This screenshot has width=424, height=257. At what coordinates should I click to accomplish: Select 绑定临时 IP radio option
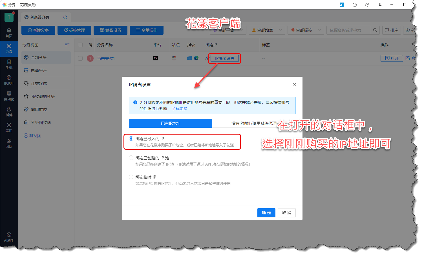point(131,177)
